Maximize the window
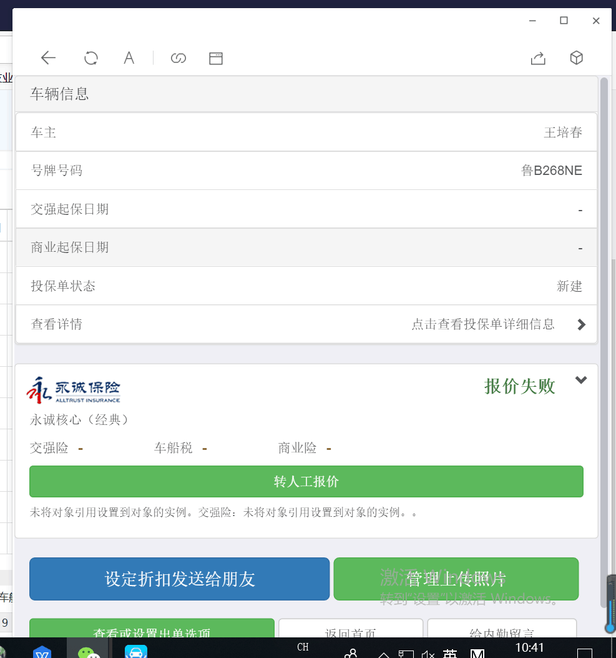 tap(564, 21)
